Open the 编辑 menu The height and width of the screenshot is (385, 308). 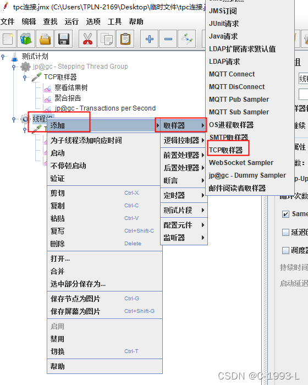[x=29, y=21]
